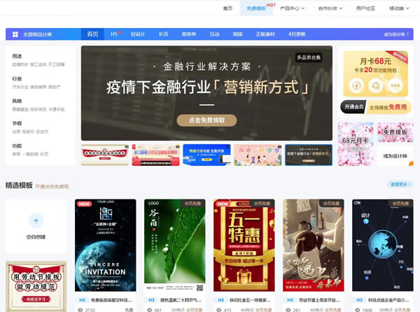This screenshot has height=312, width=420.
Task: Click 成为设计师 link in blue bar
Action: (396, 34)
